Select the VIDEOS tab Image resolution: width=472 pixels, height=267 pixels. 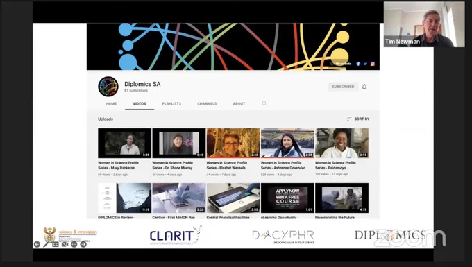tap(140, 104)
